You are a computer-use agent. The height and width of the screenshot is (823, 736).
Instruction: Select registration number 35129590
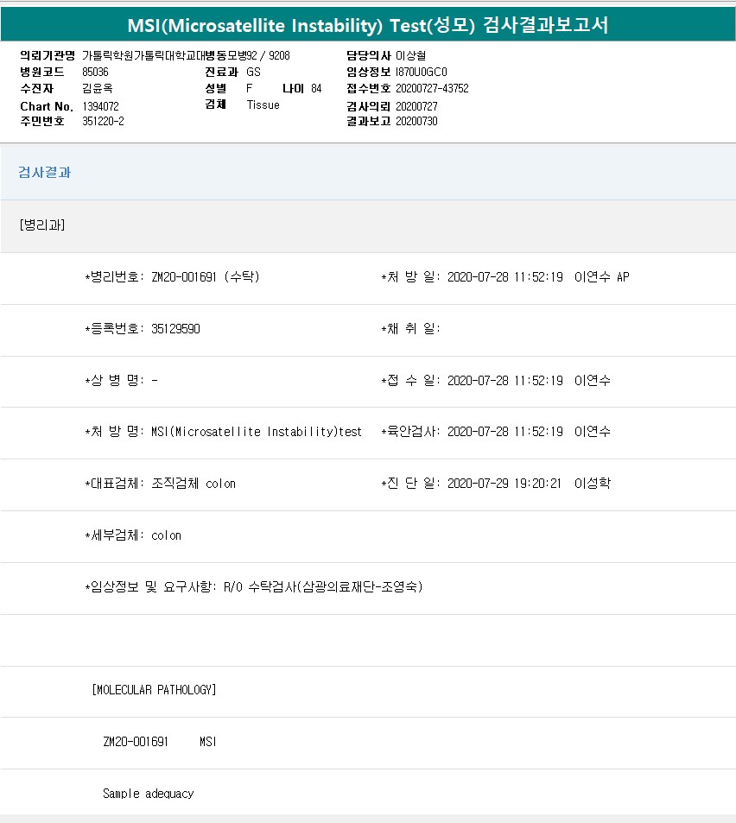click(175, 328)
